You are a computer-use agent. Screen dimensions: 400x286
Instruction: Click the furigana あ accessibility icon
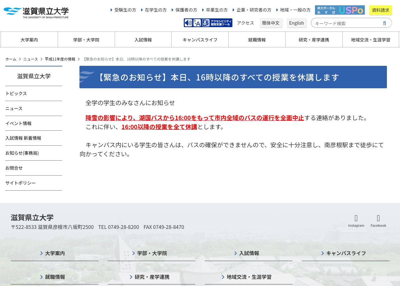[206, 23]
